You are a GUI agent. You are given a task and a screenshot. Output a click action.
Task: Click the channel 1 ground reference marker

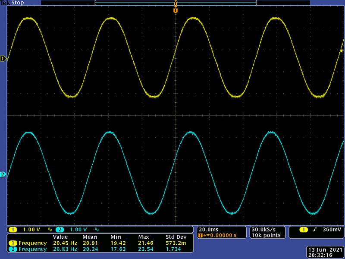(3, 59)
